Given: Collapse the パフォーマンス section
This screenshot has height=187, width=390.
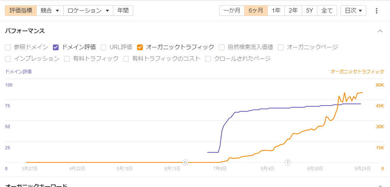Looking at the screenshot, I should click(x=380, y=31).
